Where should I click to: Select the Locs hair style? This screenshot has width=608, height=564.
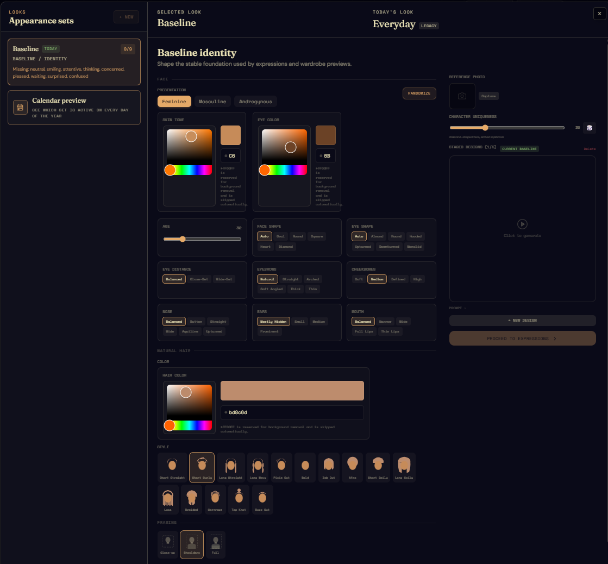pyautogui.click(x=168, y=499)
